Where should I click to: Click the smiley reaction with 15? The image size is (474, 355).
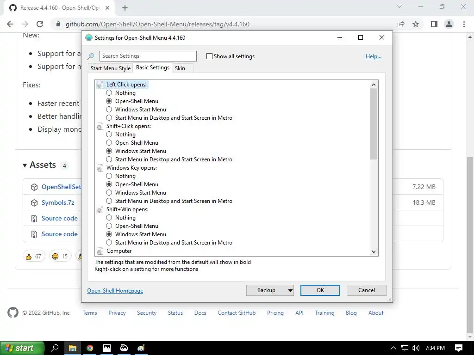pyautogui.click(x=60, y=256)
